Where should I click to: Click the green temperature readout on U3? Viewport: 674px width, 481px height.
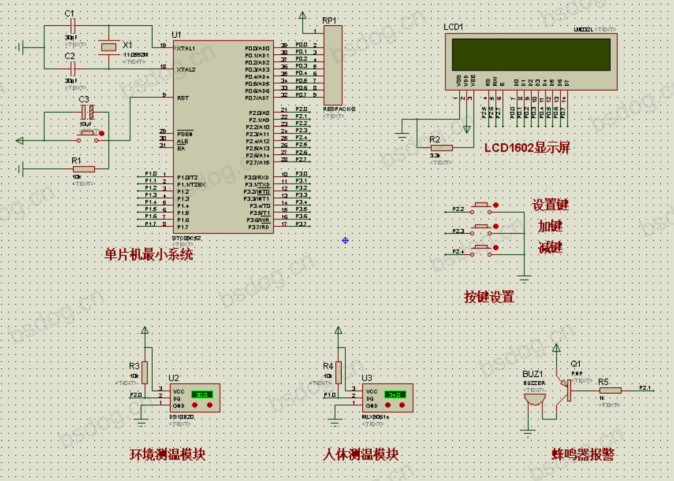tap(395, 394)
